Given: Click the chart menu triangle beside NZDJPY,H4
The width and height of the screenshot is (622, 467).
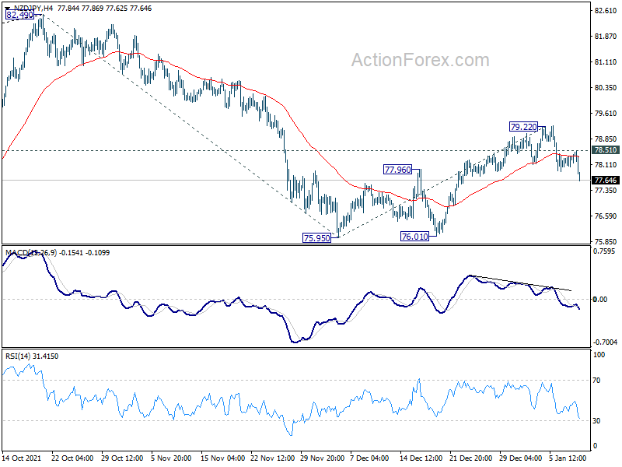Looking at the screenshot, I should [x=8, y=9].
